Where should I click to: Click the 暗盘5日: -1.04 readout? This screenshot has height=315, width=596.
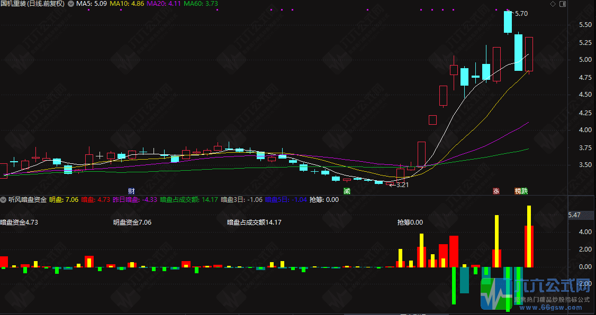[286, 200]
